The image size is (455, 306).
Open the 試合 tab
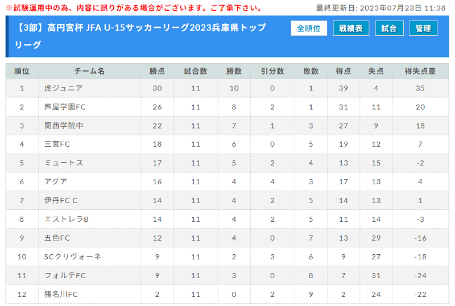coord(389,28)
